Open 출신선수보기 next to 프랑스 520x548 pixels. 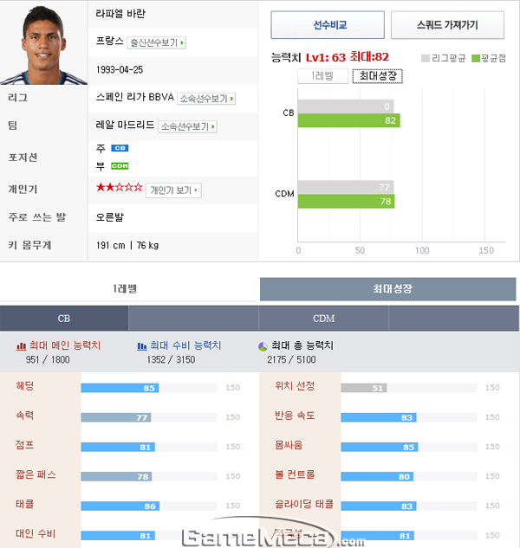coord(156,42)
